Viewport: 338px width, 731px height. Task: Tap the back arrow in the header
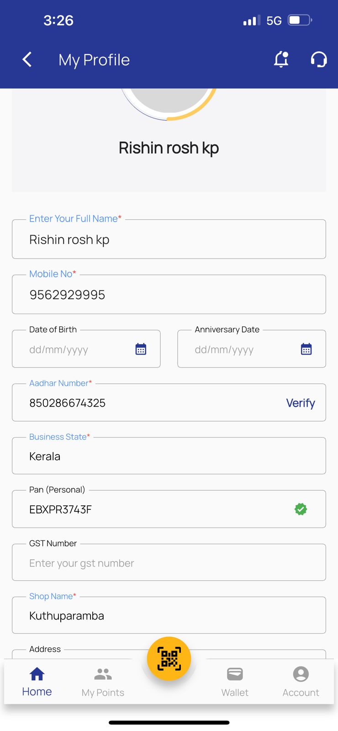(27, 59)
